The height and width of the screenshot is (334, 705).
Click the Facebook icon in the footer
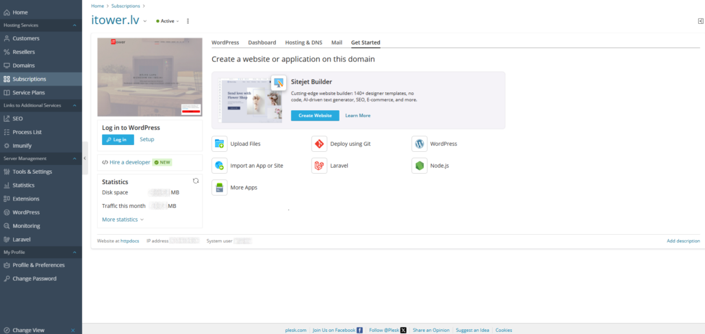point(360,331)
